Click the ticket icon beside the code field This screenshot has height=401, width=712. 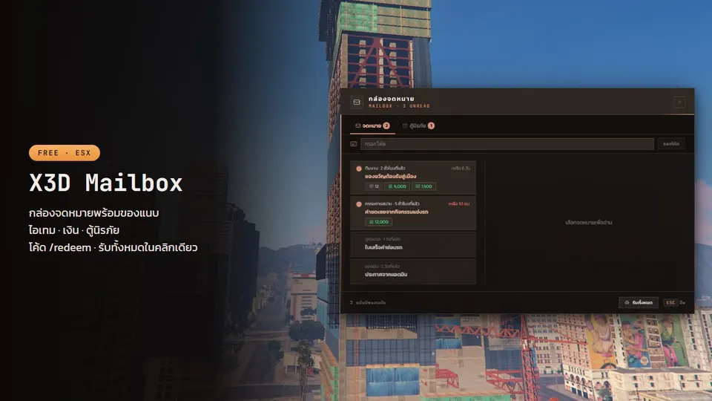[353, 144]
